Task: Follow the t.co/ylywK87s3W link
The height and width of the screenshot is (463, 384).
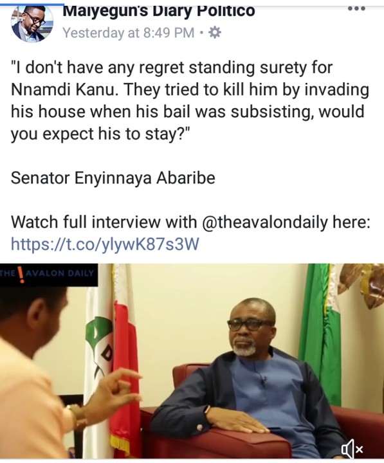Action: 105,244
